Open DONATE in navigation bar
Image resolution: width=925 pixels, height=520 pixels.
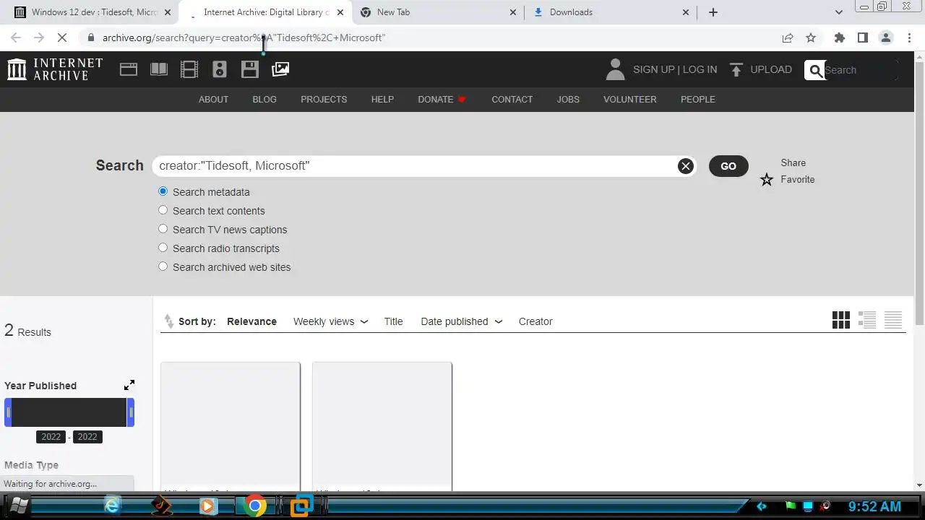[442, 100]
